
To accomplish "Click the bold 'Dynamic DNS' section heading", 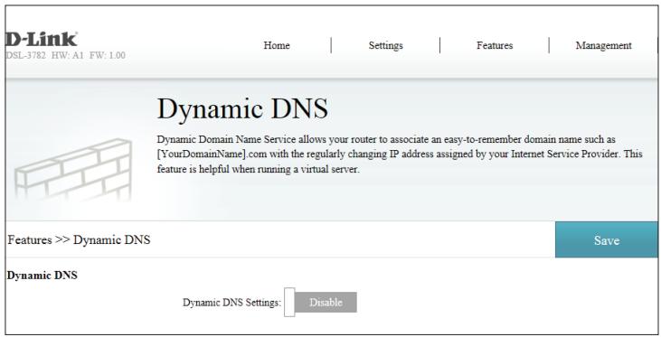I will [x=42, y=276].
